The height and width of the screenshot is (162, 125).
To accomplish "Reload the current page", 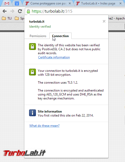I will (20, 11).
